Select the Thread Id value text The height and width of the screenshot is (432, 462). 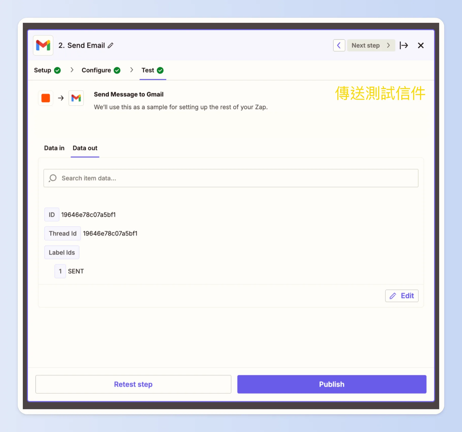110,234
